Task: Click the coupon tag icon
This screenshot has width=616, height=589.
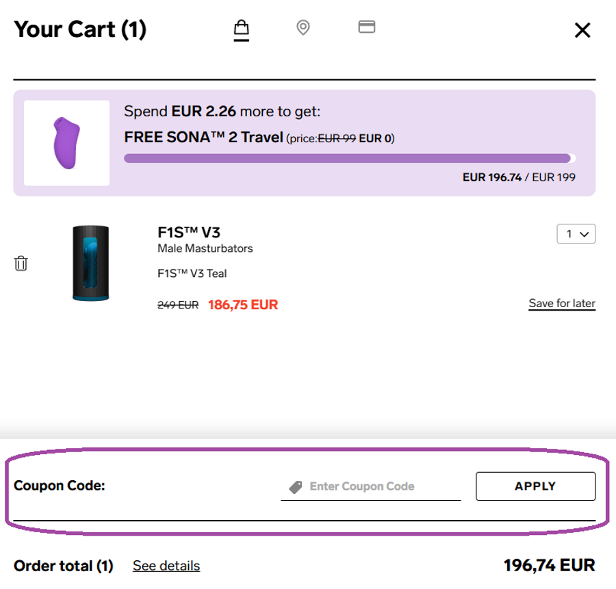Action: pos(296,487)
